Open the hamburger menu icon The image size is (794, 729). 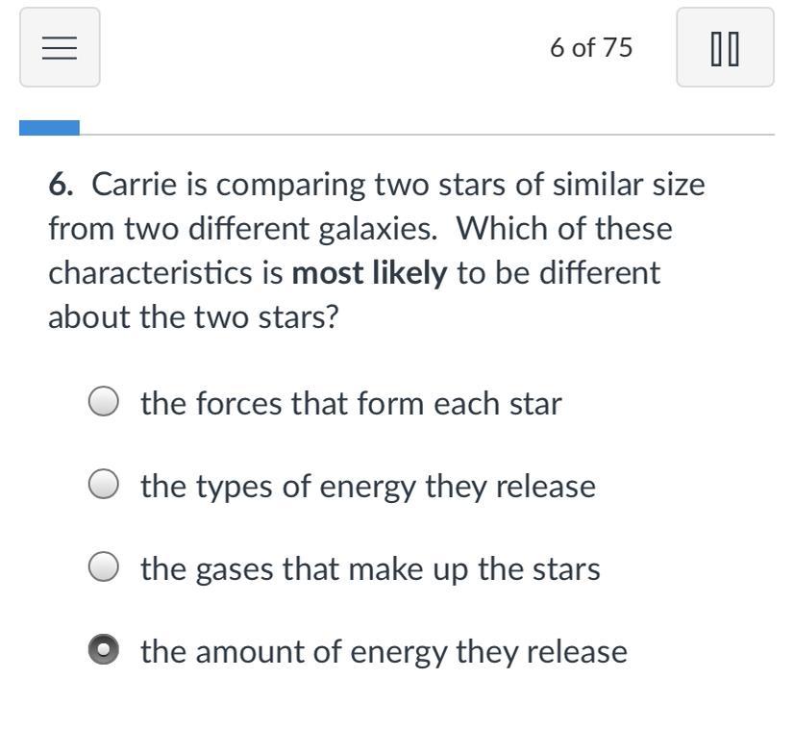coord(60,47)
